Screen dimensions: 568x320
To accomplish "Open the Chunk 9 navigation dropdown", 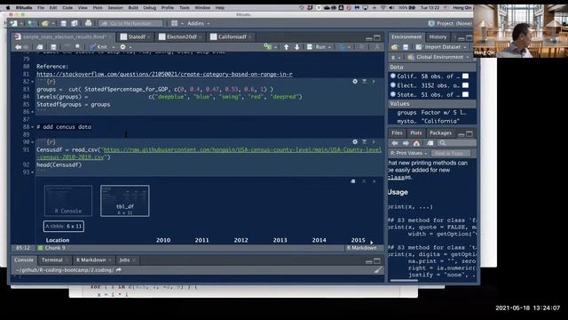I will (54, 248).
